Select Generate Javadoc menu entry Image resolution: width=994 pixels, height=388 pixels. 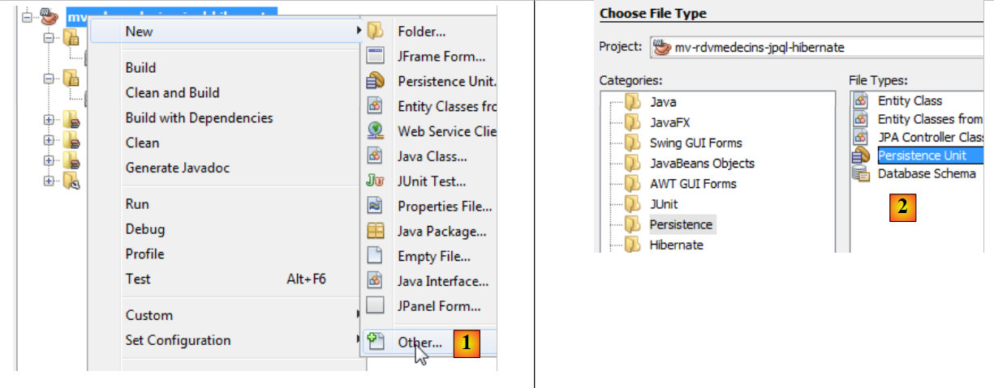coord(178,168)
